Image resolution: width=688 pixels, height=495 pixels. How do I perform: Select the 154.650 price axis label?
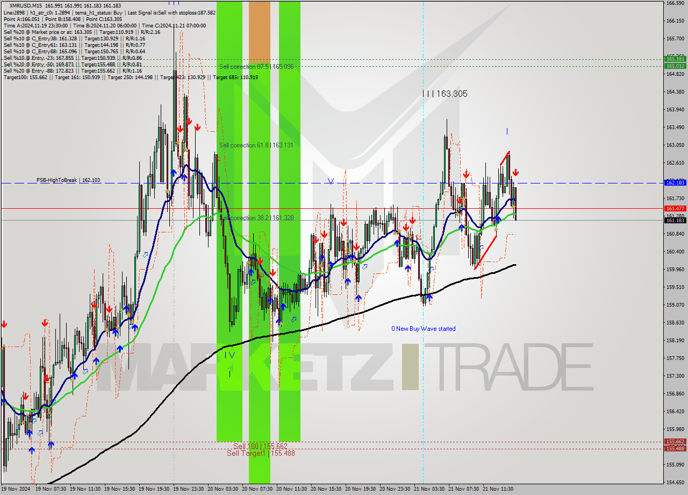point(675,483)
